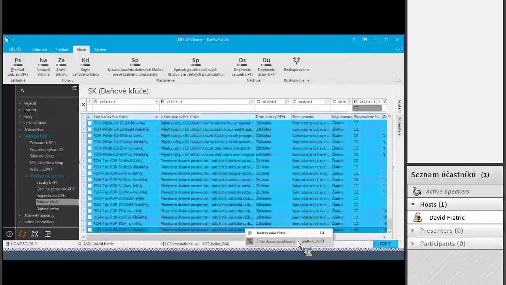This screenshot has height=285, width=506.
Task: Click the Nastaviť aktívne ribbon command
Action: [43, 66]
